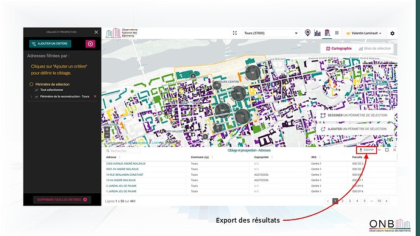Minimize the results table panel
This screenshot has height=236, width=420.
click(379, 150)
